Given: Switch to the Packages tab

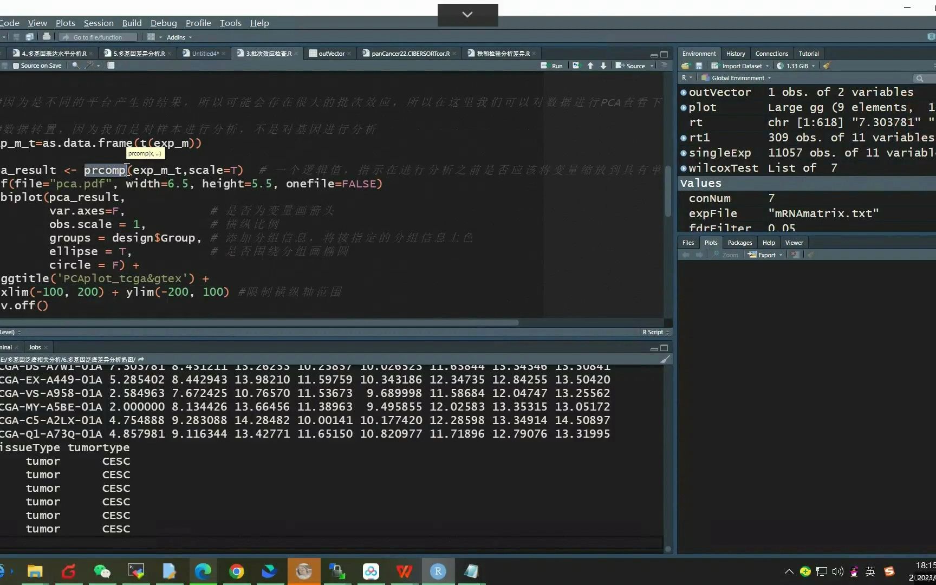Looking at the screenshot, I should tap(739, 243).
